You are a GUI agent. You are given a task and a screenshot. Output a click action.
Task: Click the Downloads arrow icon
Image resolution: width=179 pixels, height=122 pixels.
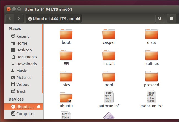click(x=13, y=64)
